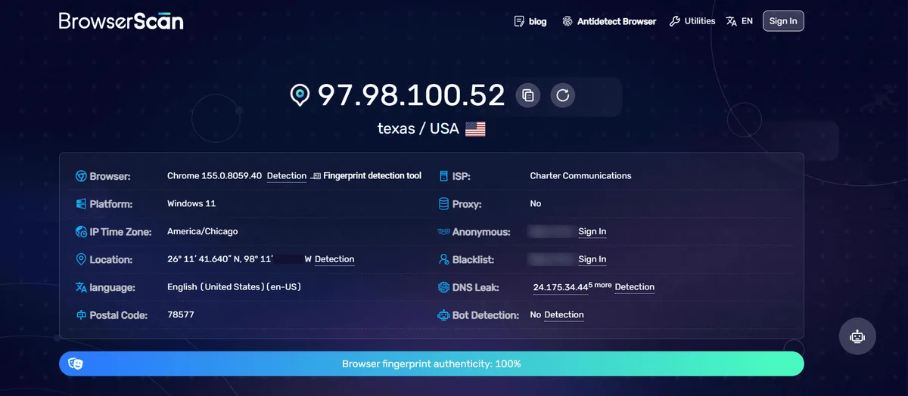Click the IP address 97.98.100.52

point(411,95)
